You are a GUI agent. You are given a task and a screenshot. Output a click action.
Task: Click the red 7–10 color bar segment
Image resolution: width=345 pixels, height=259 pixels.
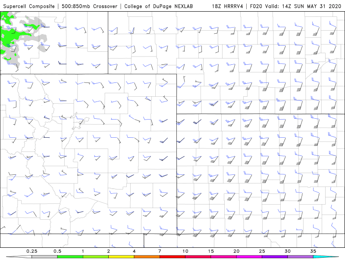click(x=172, y=257)
